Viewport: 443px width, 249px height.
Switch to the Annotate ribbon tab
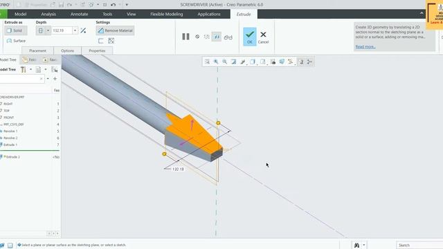tap(80, 14)
